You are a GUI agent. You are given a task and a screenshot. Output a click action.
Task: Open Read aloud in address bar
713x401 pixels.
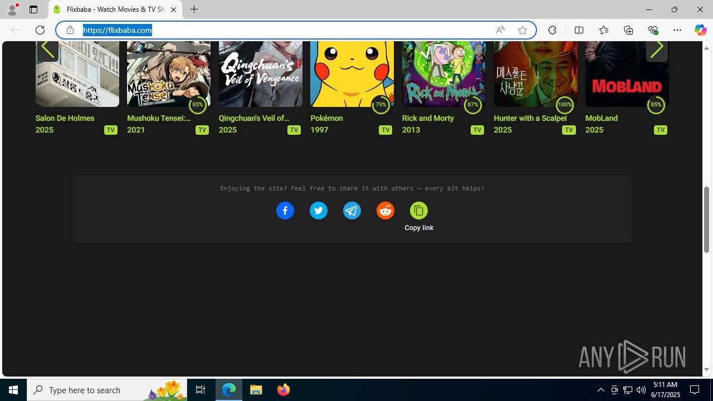click(x=500, y=30)
